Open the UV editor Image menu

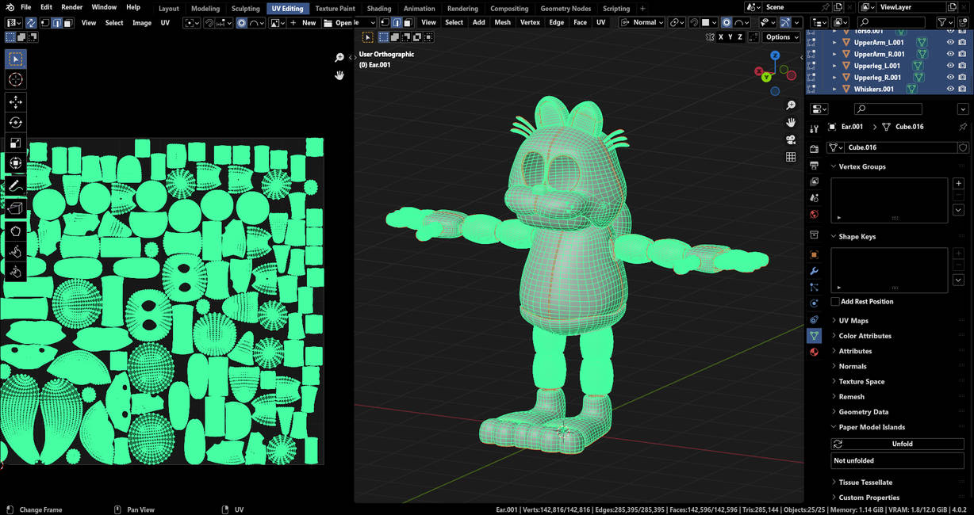pos(142,23)
